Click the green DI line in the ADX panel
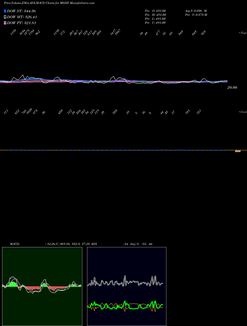Image resolution: width=247 pixels, height=326 pixels. (x=125, y=306)
